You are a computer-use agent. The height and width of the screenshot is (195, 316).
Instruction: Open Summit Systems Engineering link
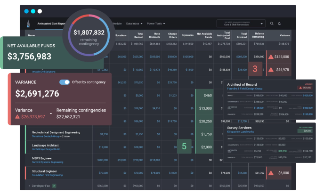coord(50,162)
